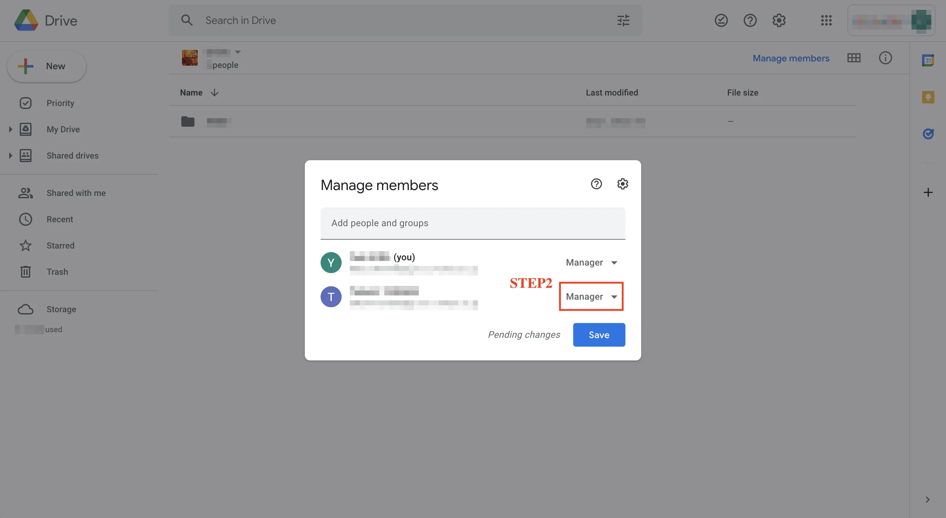
Task: Open Google Calendar side panel icon
Action: coord(928,60)
